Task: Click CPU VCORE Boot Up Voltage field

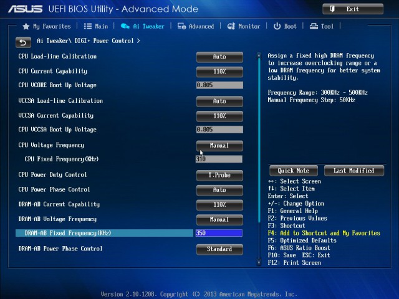Action: (x=219, y=85)
